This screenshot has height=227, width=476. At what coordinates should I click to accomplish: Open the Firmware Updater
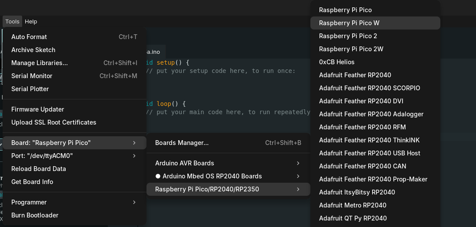pos(74,109)
